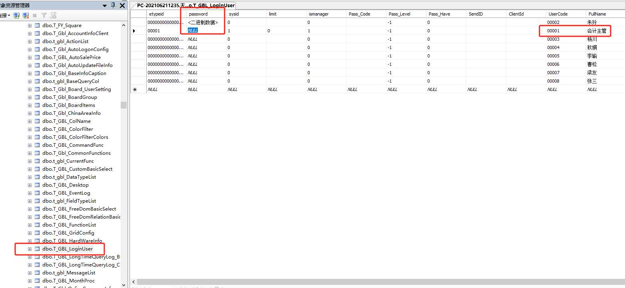Click the table icon beside dbo.T_GBL_ColName
The width and height of the screenshot is (625, 288).
(37, 121)
